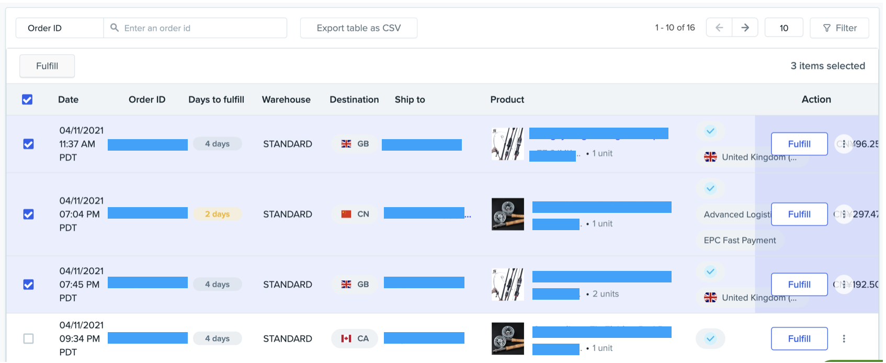The height and width of the screenshot is (363, 886).
Task: Click the search magnifier icon
Action: point(115,28)
